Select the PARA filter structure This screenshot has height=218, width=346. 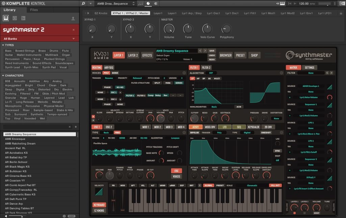tap(168, 83)
